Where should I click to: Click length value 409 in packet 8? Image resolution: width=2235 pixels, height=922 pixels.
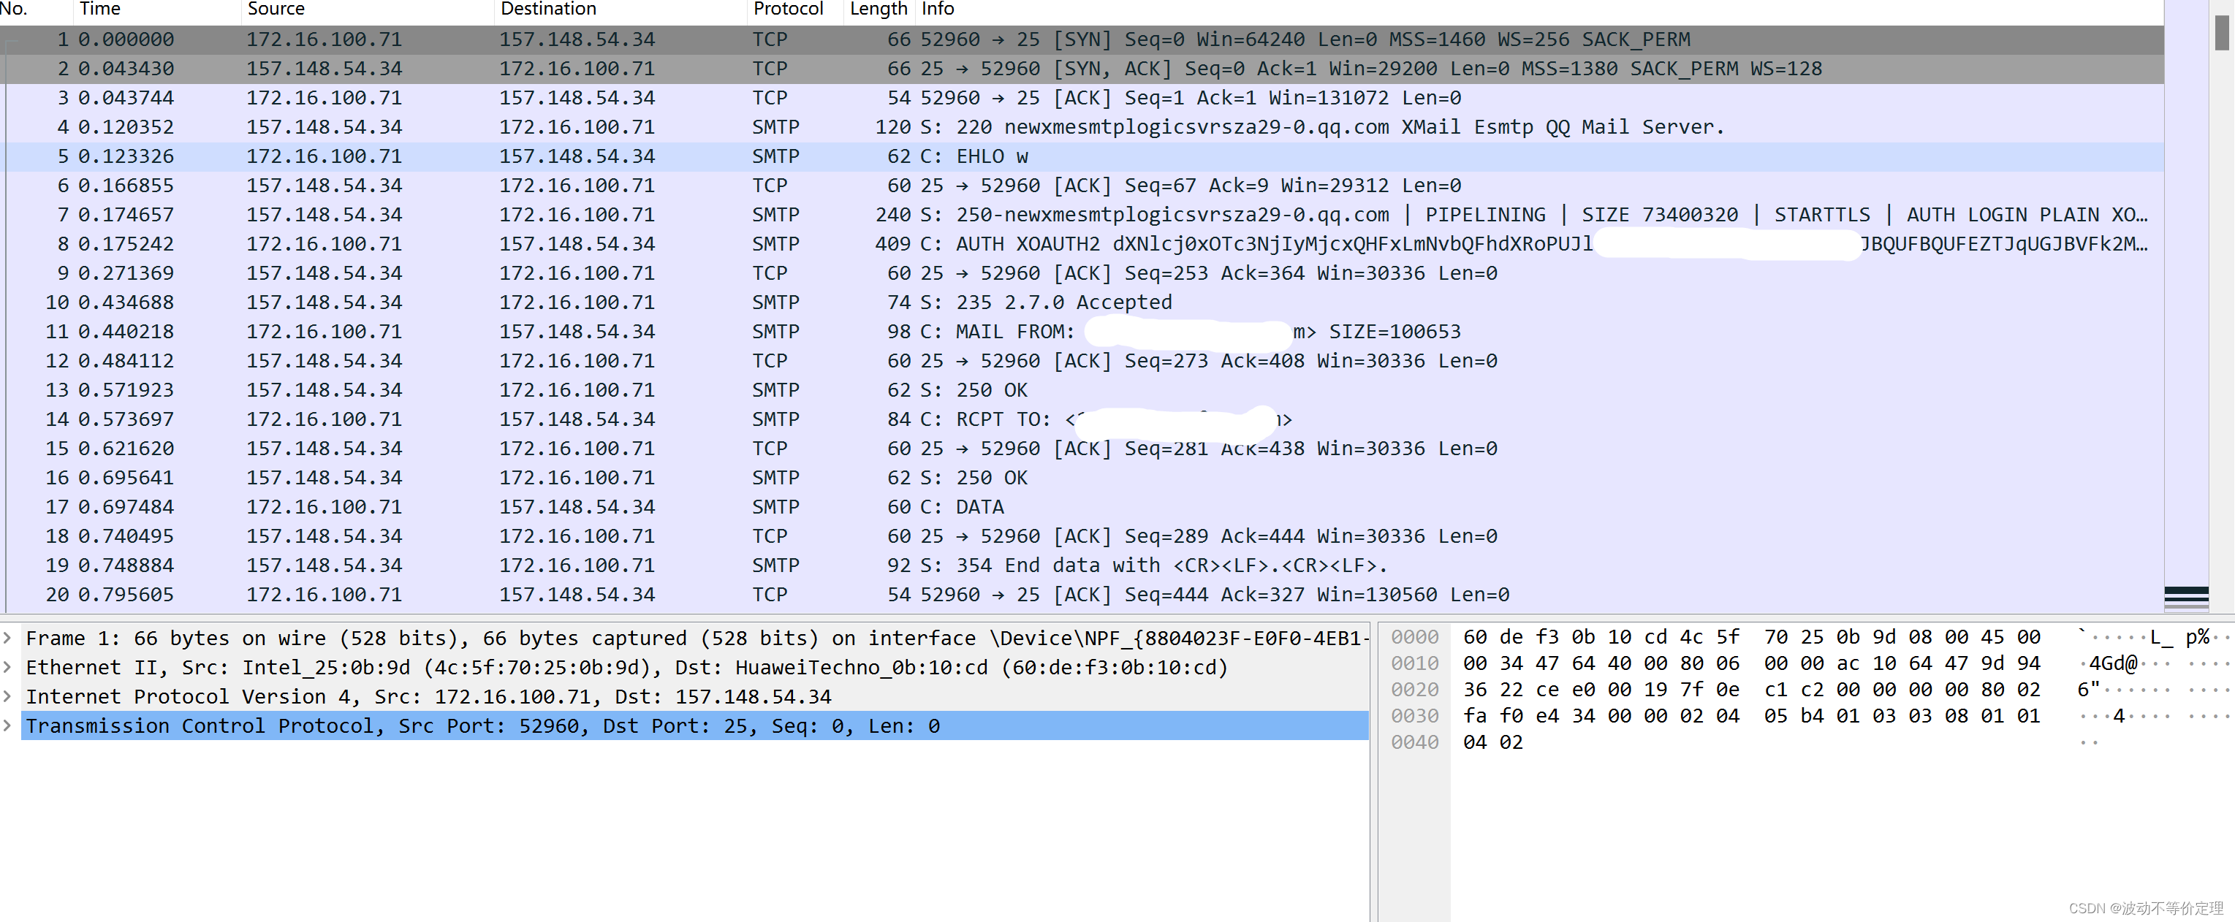pyautogui.click(x=893, y=245)
